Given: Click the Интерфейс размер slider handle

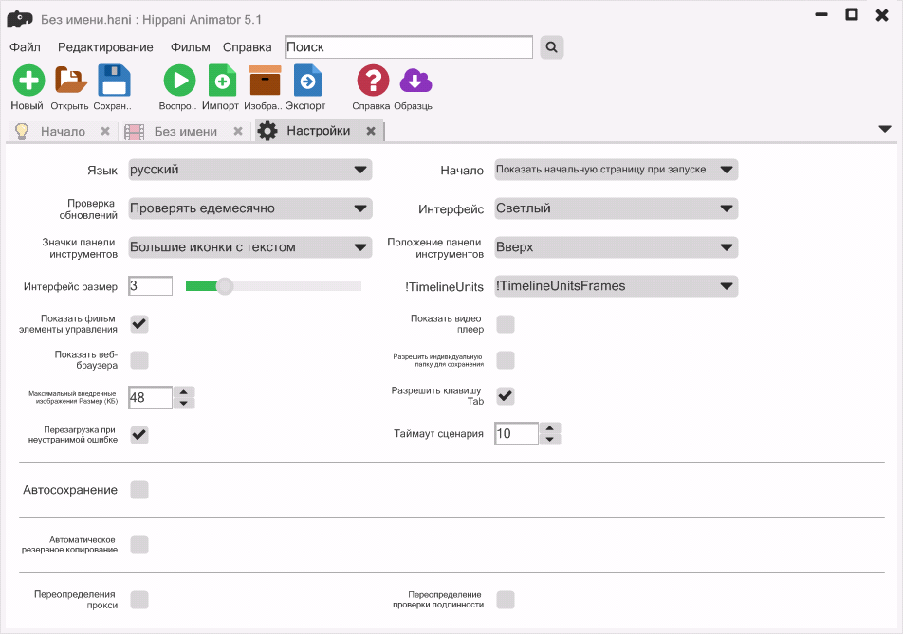Looking at the screenshot, I should tap(225, 286).
